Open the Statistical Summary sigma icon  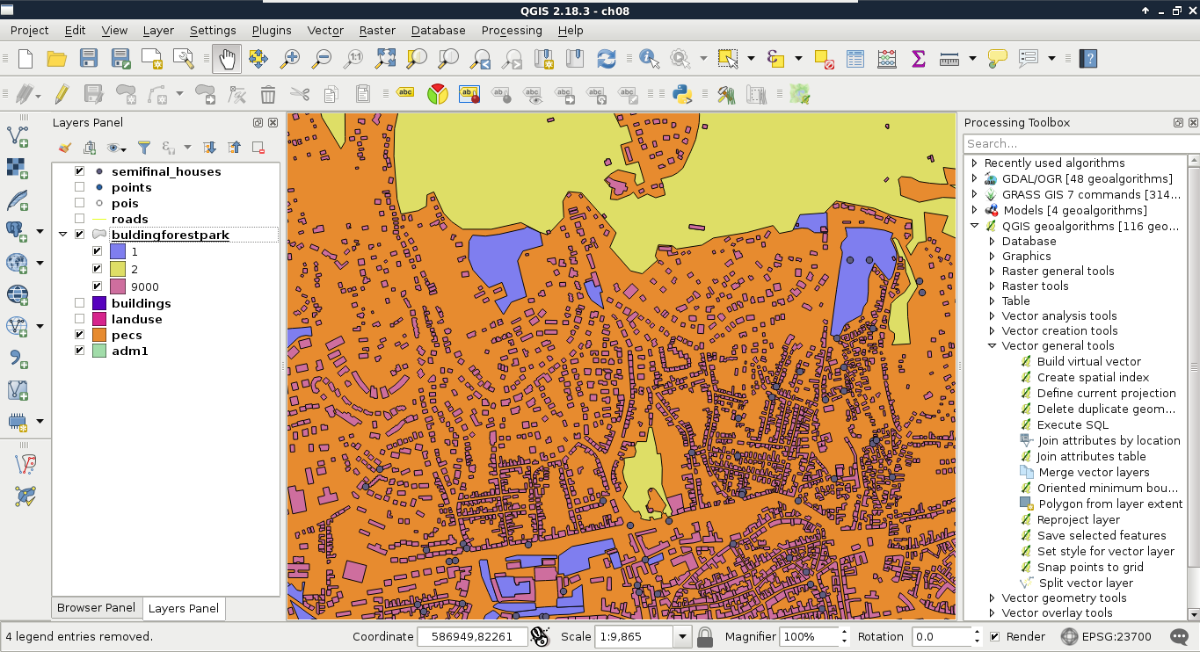coord(918,59)
